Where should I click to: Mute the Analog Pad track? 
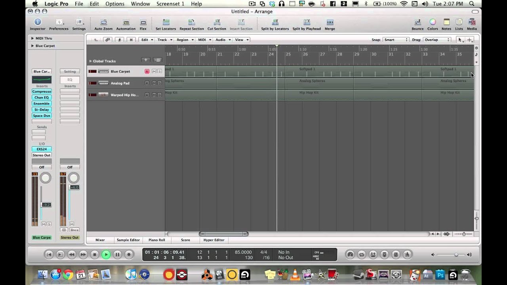click(154, 83)
